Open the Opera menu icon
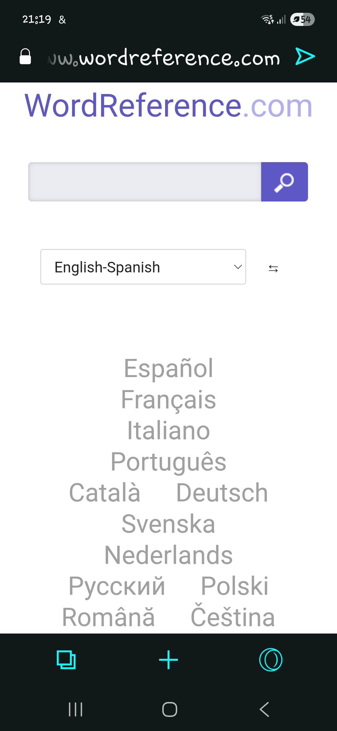Screen dimensions: 337x731 click(271, 660)
